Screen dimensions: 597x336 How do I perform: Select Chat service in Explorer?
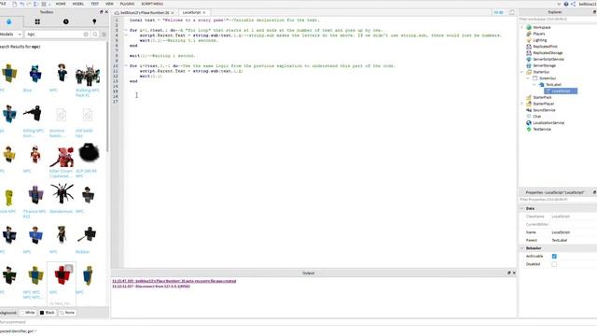537,116
